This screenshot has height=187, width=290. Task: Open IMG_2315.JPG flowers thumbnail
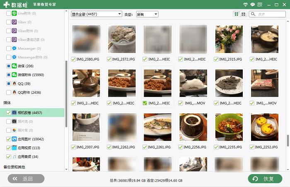[x=229, y=39]
